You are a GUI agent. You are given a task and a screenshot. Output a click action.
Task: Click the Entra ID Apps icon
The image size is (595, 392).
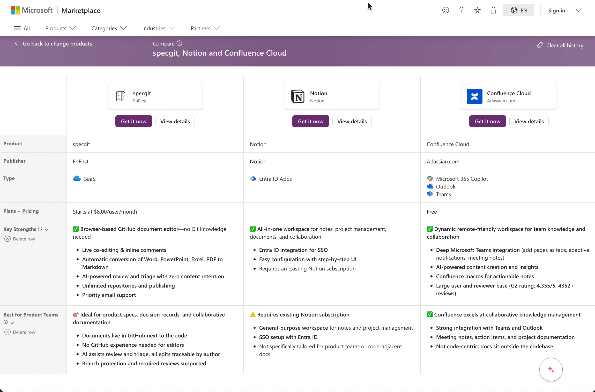click(x=253, y=179)
